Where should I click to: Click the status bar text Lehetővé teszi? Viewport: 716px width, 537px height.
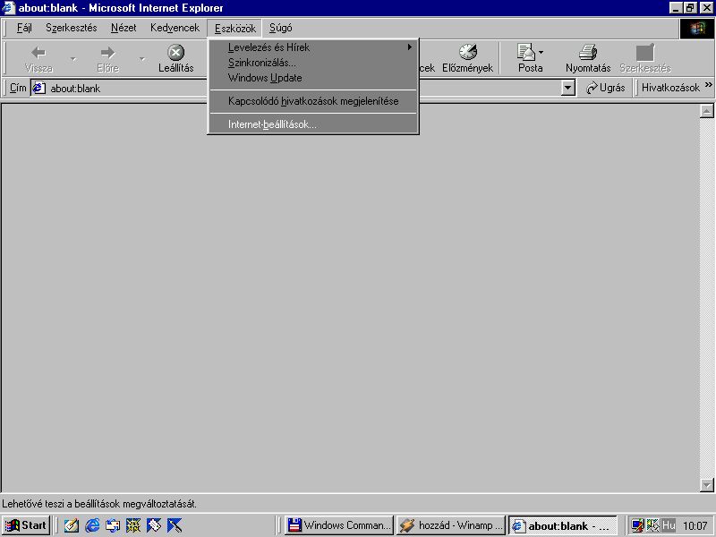coord(99,504)
